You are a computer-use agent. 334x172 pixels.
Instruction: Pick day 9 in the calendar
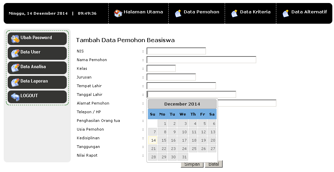(x=172, y=132)
